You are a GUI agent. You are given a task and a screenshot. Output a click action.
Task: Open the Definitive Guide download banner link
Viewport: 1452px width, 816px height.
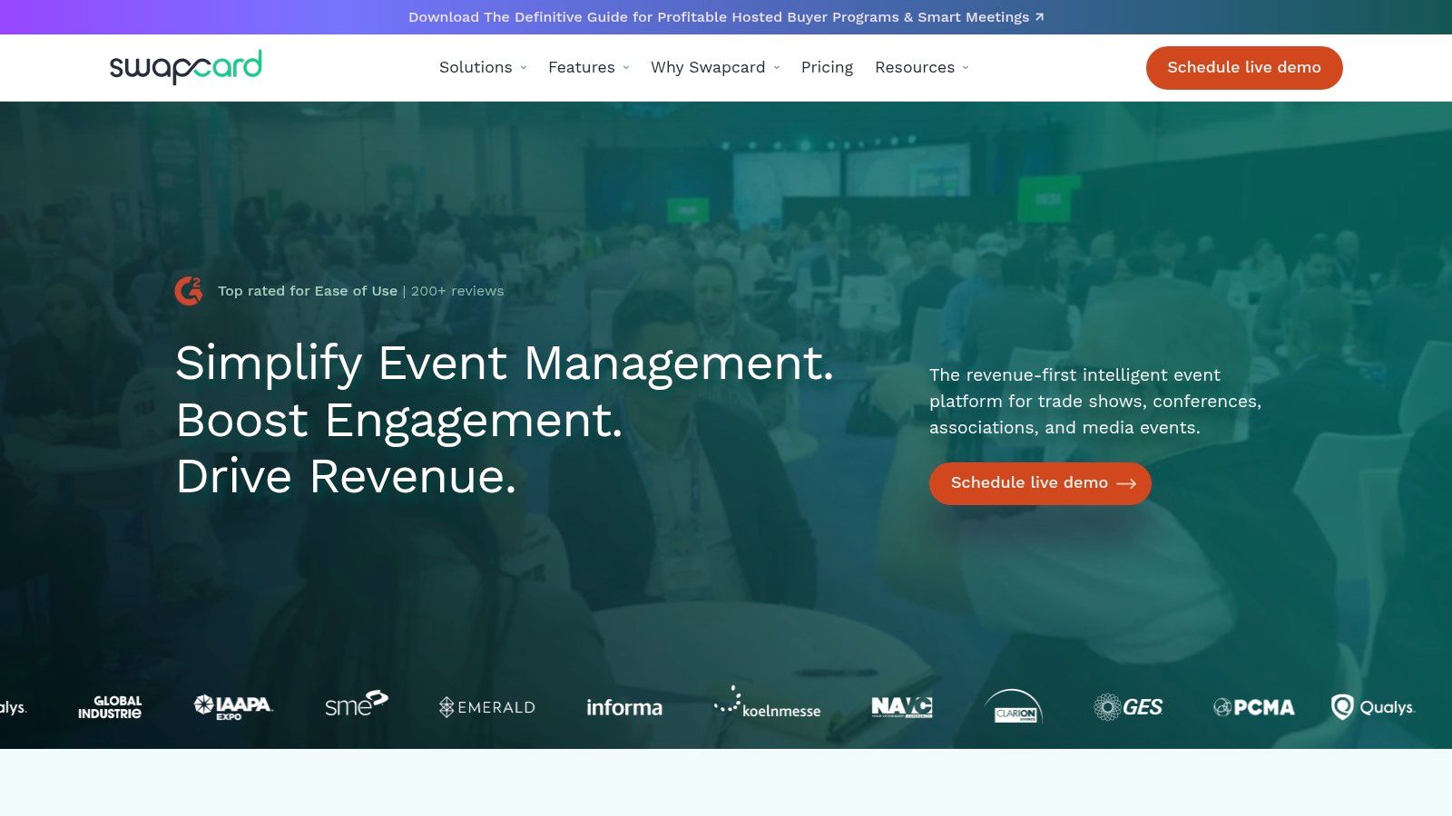pos(726,17)
